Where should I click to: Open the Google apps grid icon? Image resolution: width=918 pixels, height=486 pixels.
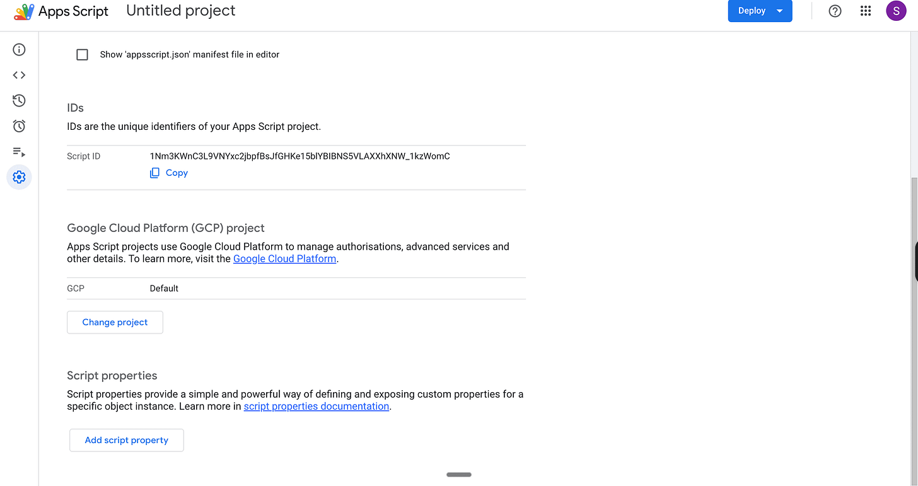[866, 11]
